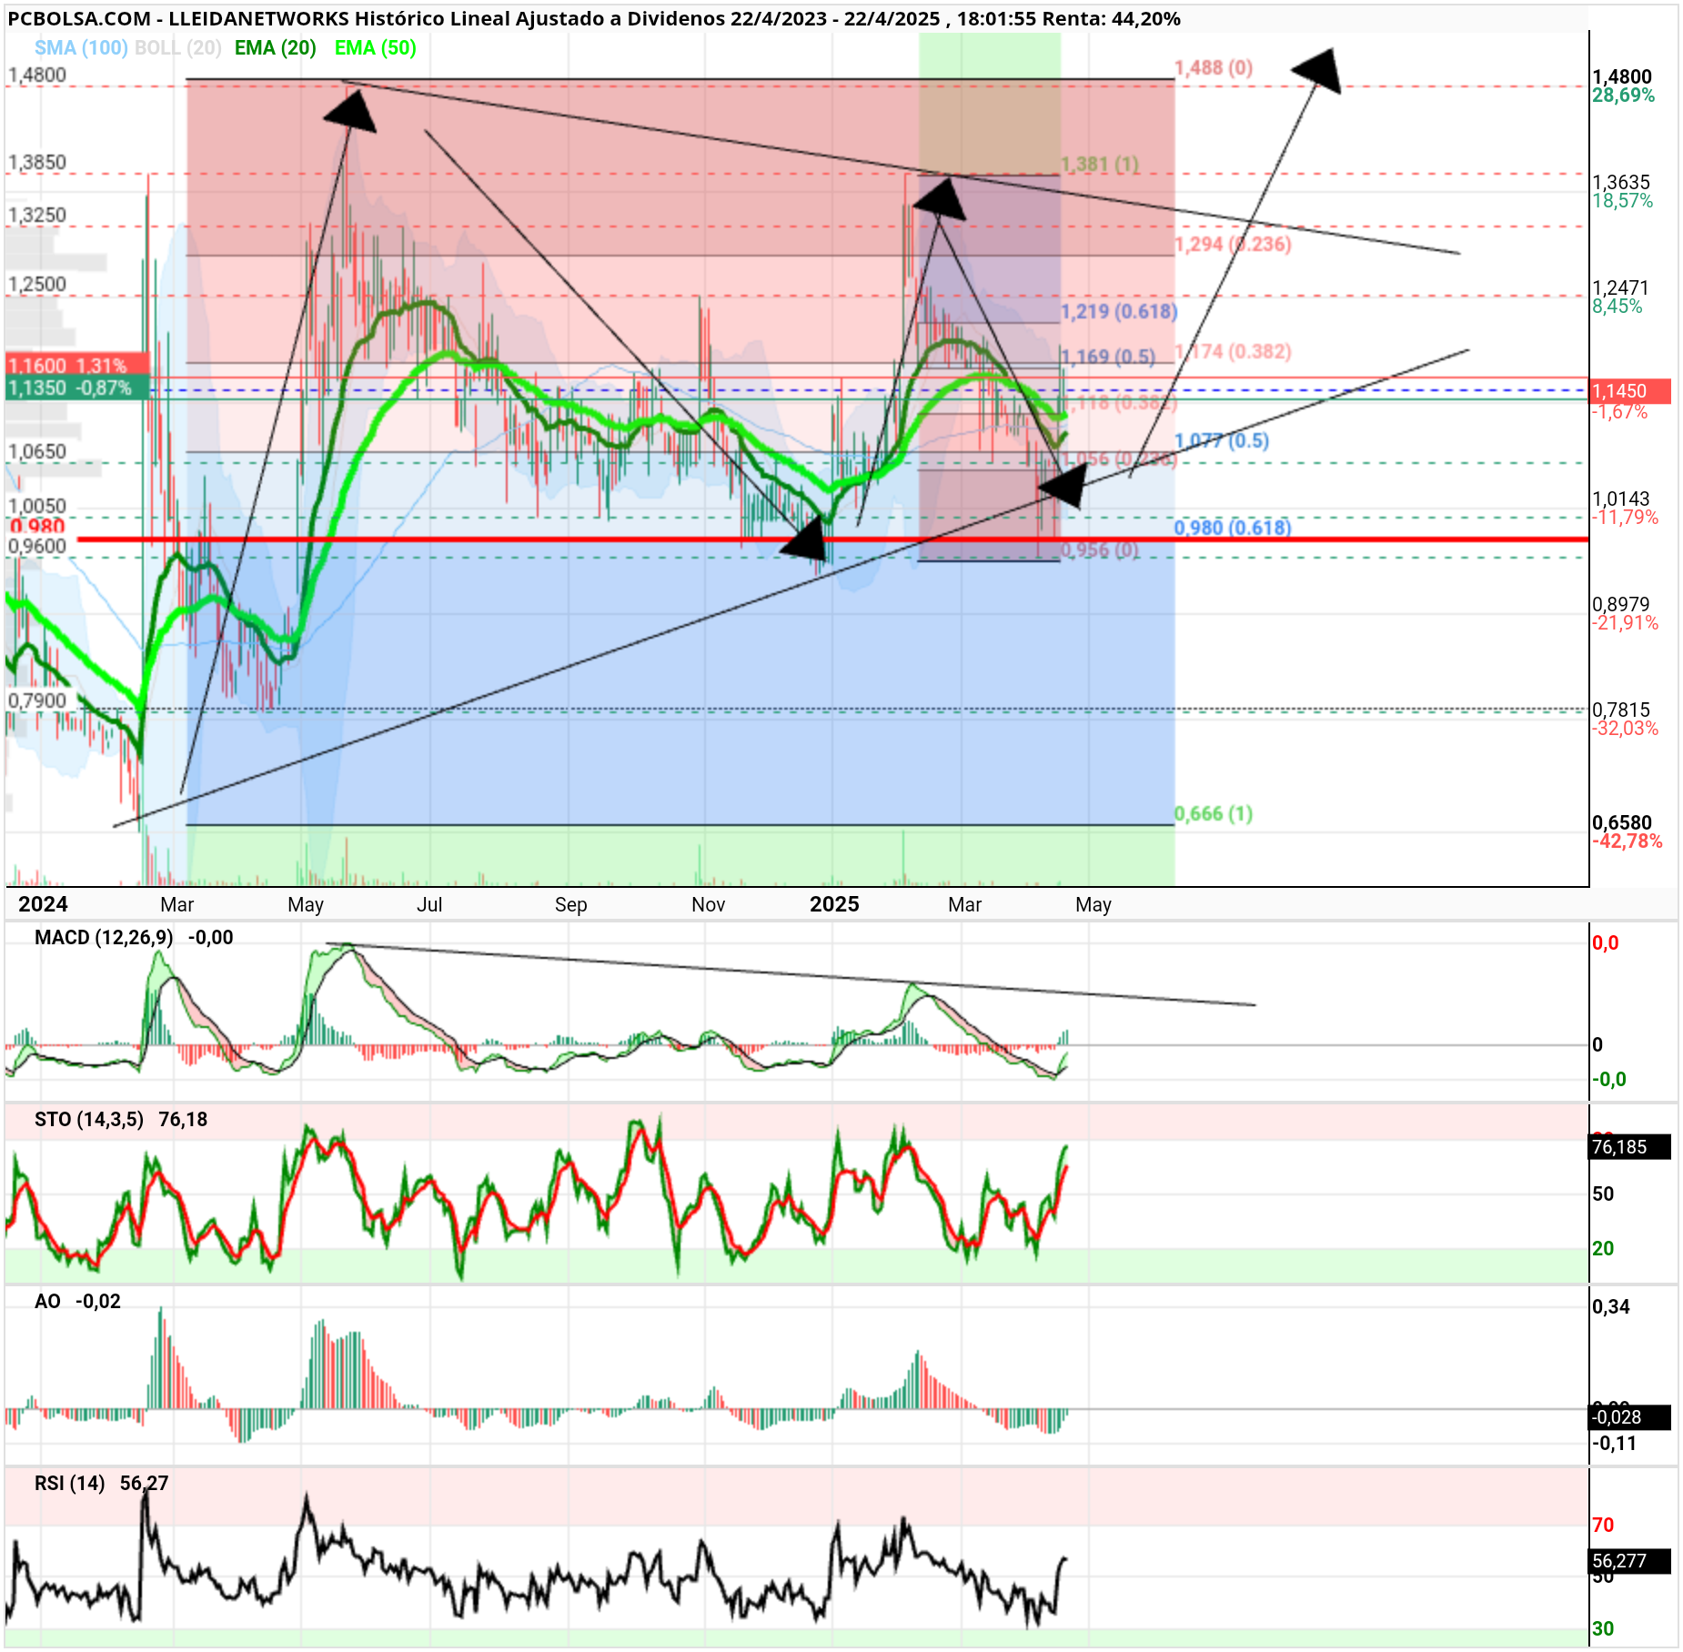Click the 56,277 RSI value tag

1629,1561
